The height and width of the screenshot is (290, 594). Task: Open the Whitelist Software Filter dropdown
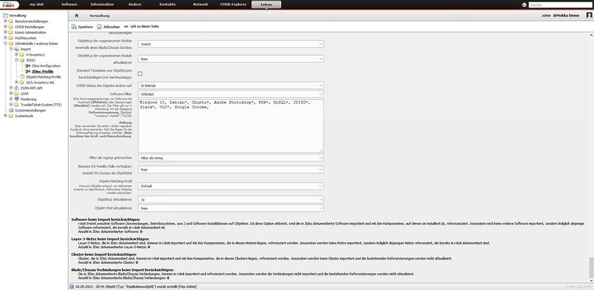230,94
